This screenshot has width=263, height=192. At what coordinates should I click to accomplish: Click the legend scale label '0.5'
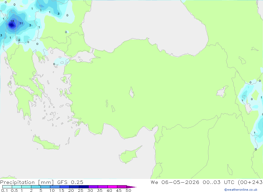tap(14, 190)
